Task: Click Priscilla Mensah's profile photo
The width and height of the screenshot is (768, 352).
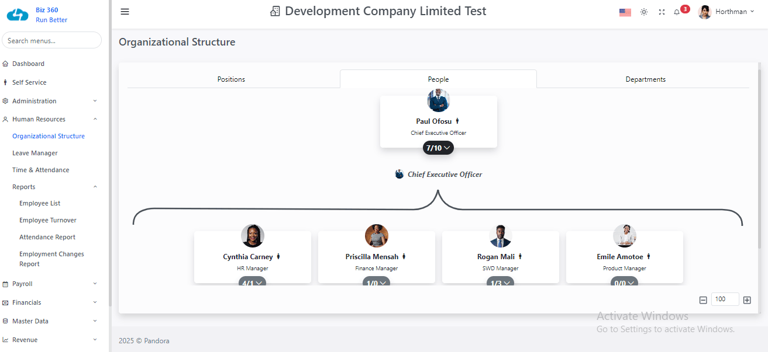Action: coord(376,236)
